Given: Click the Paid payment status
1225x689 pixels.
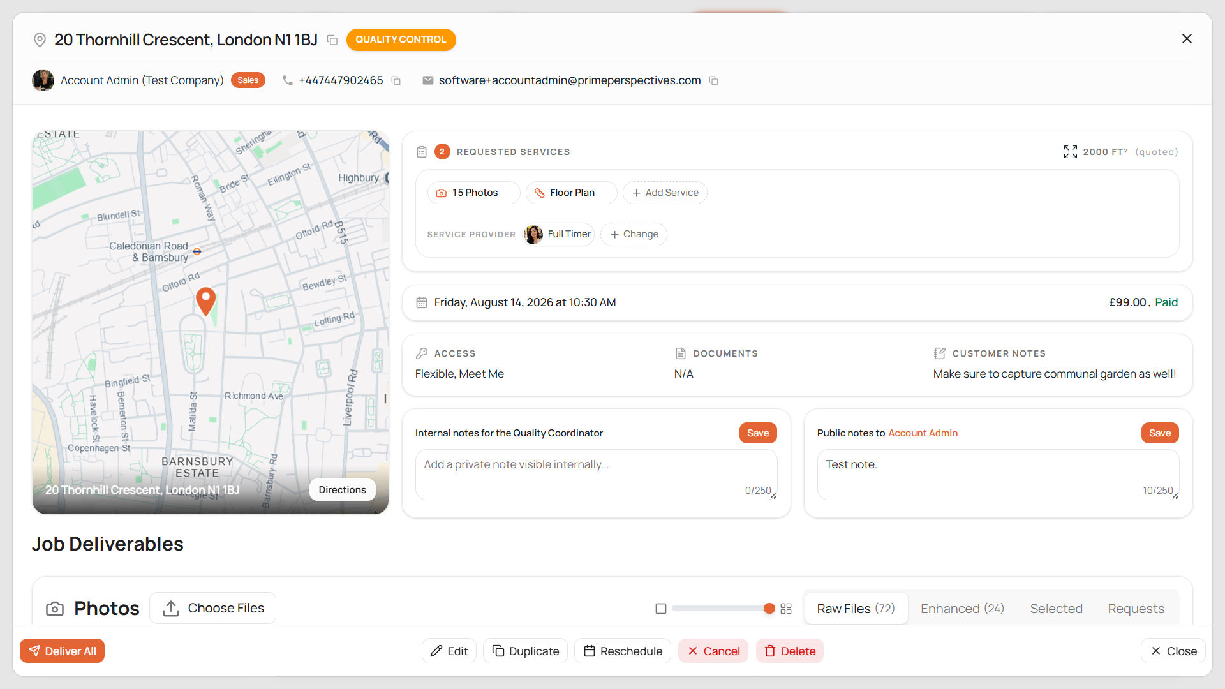Looking at the screenshot, I should [1166, 302].
